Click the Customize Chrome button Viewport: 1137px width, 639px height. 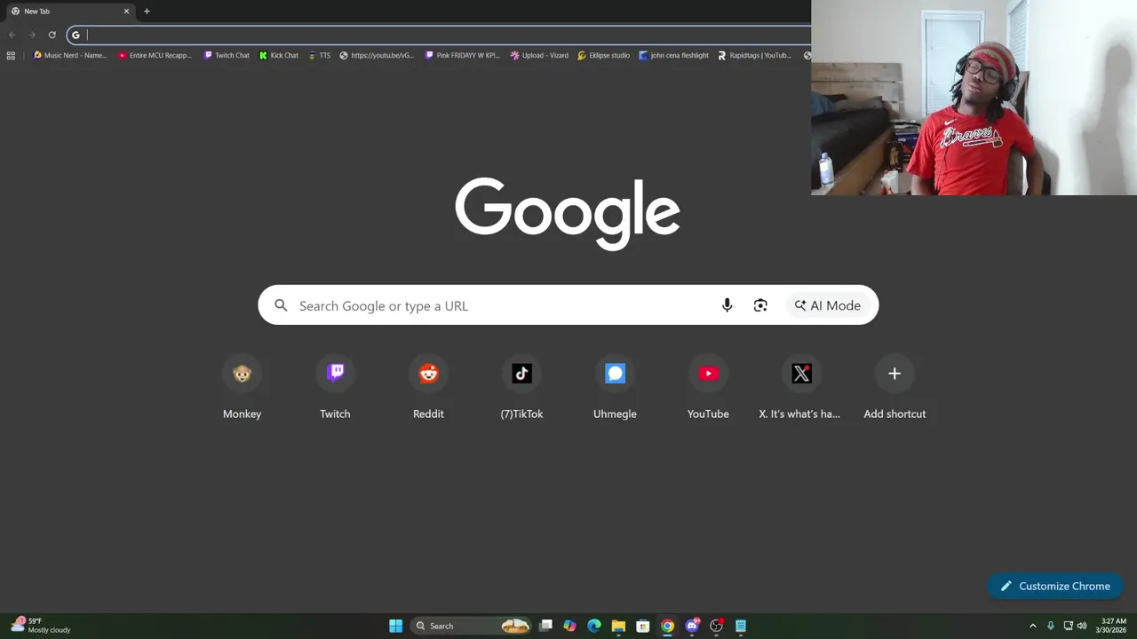(1055, 586)
